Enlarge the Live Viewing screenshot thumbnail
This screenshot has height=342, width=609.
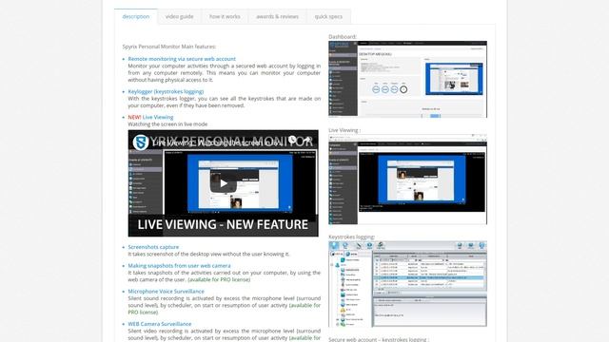point(408,180)
